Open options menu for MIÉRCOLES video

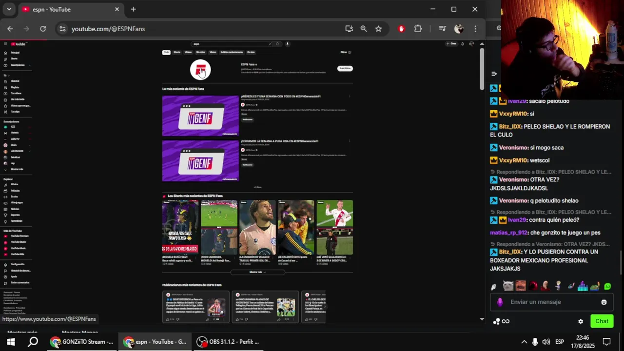349,97
